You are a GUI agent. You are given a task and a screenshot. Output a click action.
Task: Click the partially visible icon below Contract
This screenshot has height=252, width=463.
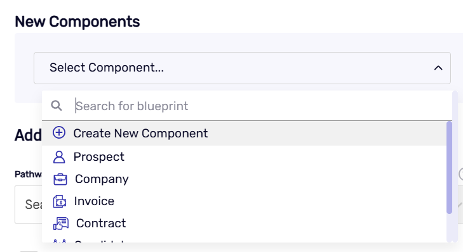point(60,241)
